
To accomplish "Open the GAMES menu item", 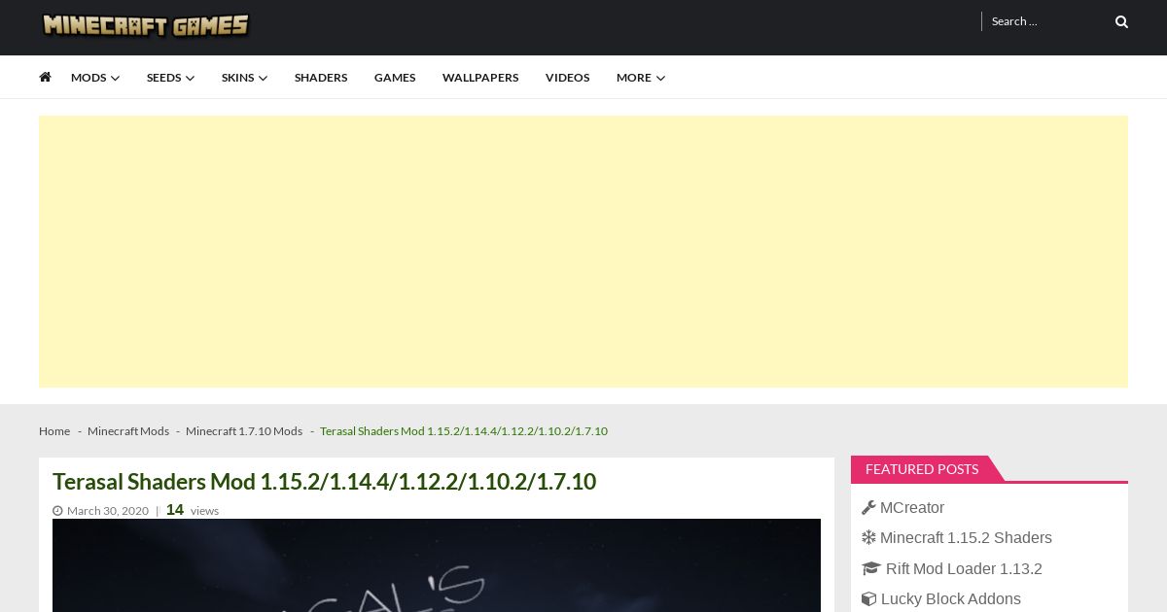I will (395, 78).
